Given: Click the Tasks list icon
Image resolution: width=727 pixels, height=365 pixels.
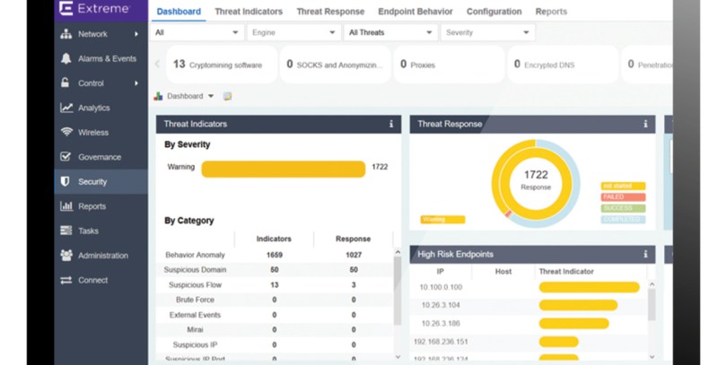Looking at the screenshot, I should tap(66, 230).
